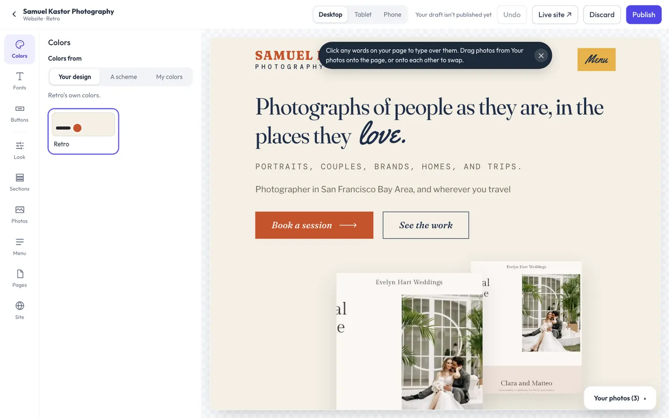
Task: Open the Sections panel
Action: click(20, 182)
